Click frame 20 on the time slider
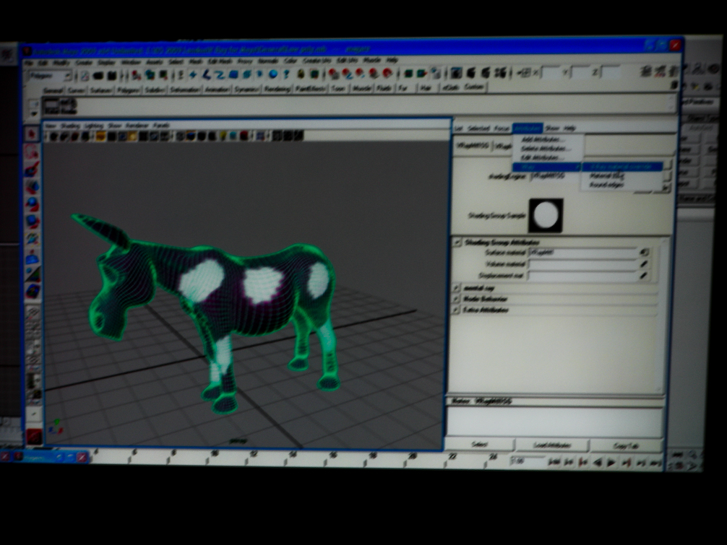The image size is (727, 545). pyautogui.click(x=412, y=456)
